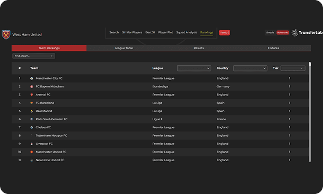
Task: Select the FC Barcelona team name
Action: [45, 103]
